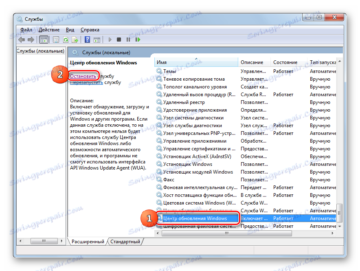This screenshot has width=360, height=271.
Task: Select Цветовая система Windows service
Action: tap(246, 203)
